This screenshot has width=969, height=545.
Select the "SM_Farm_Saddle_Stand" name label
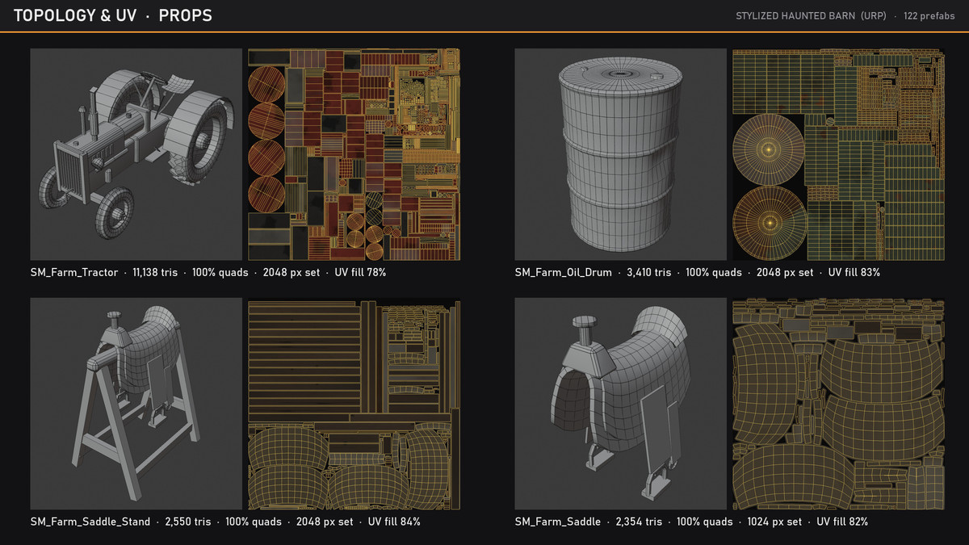(x=90, y=522)
